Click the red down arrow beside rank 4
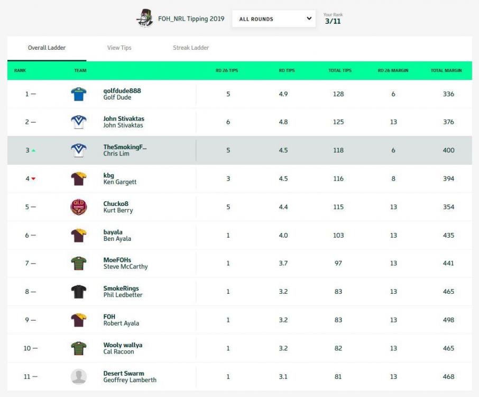 tap(33, 178)
